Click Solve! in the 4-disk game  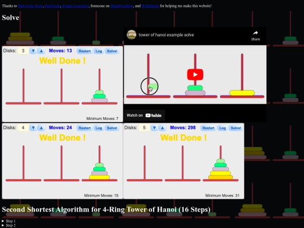112,128
